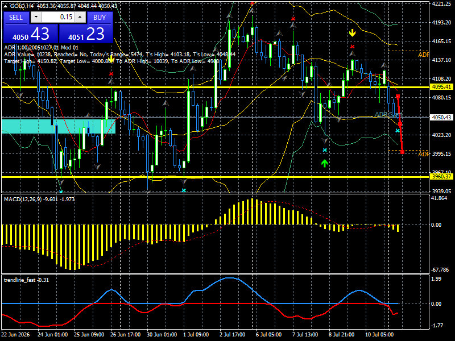Click the -67.786 MACD scale value
The image size is (455, 341).
pyautogui.click(x=440, y=270)
